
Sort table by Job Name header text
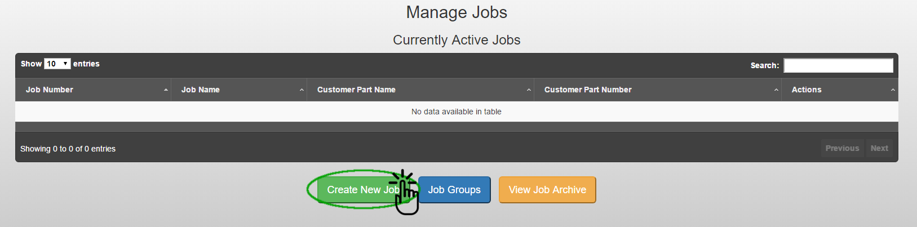pos(201,90)
